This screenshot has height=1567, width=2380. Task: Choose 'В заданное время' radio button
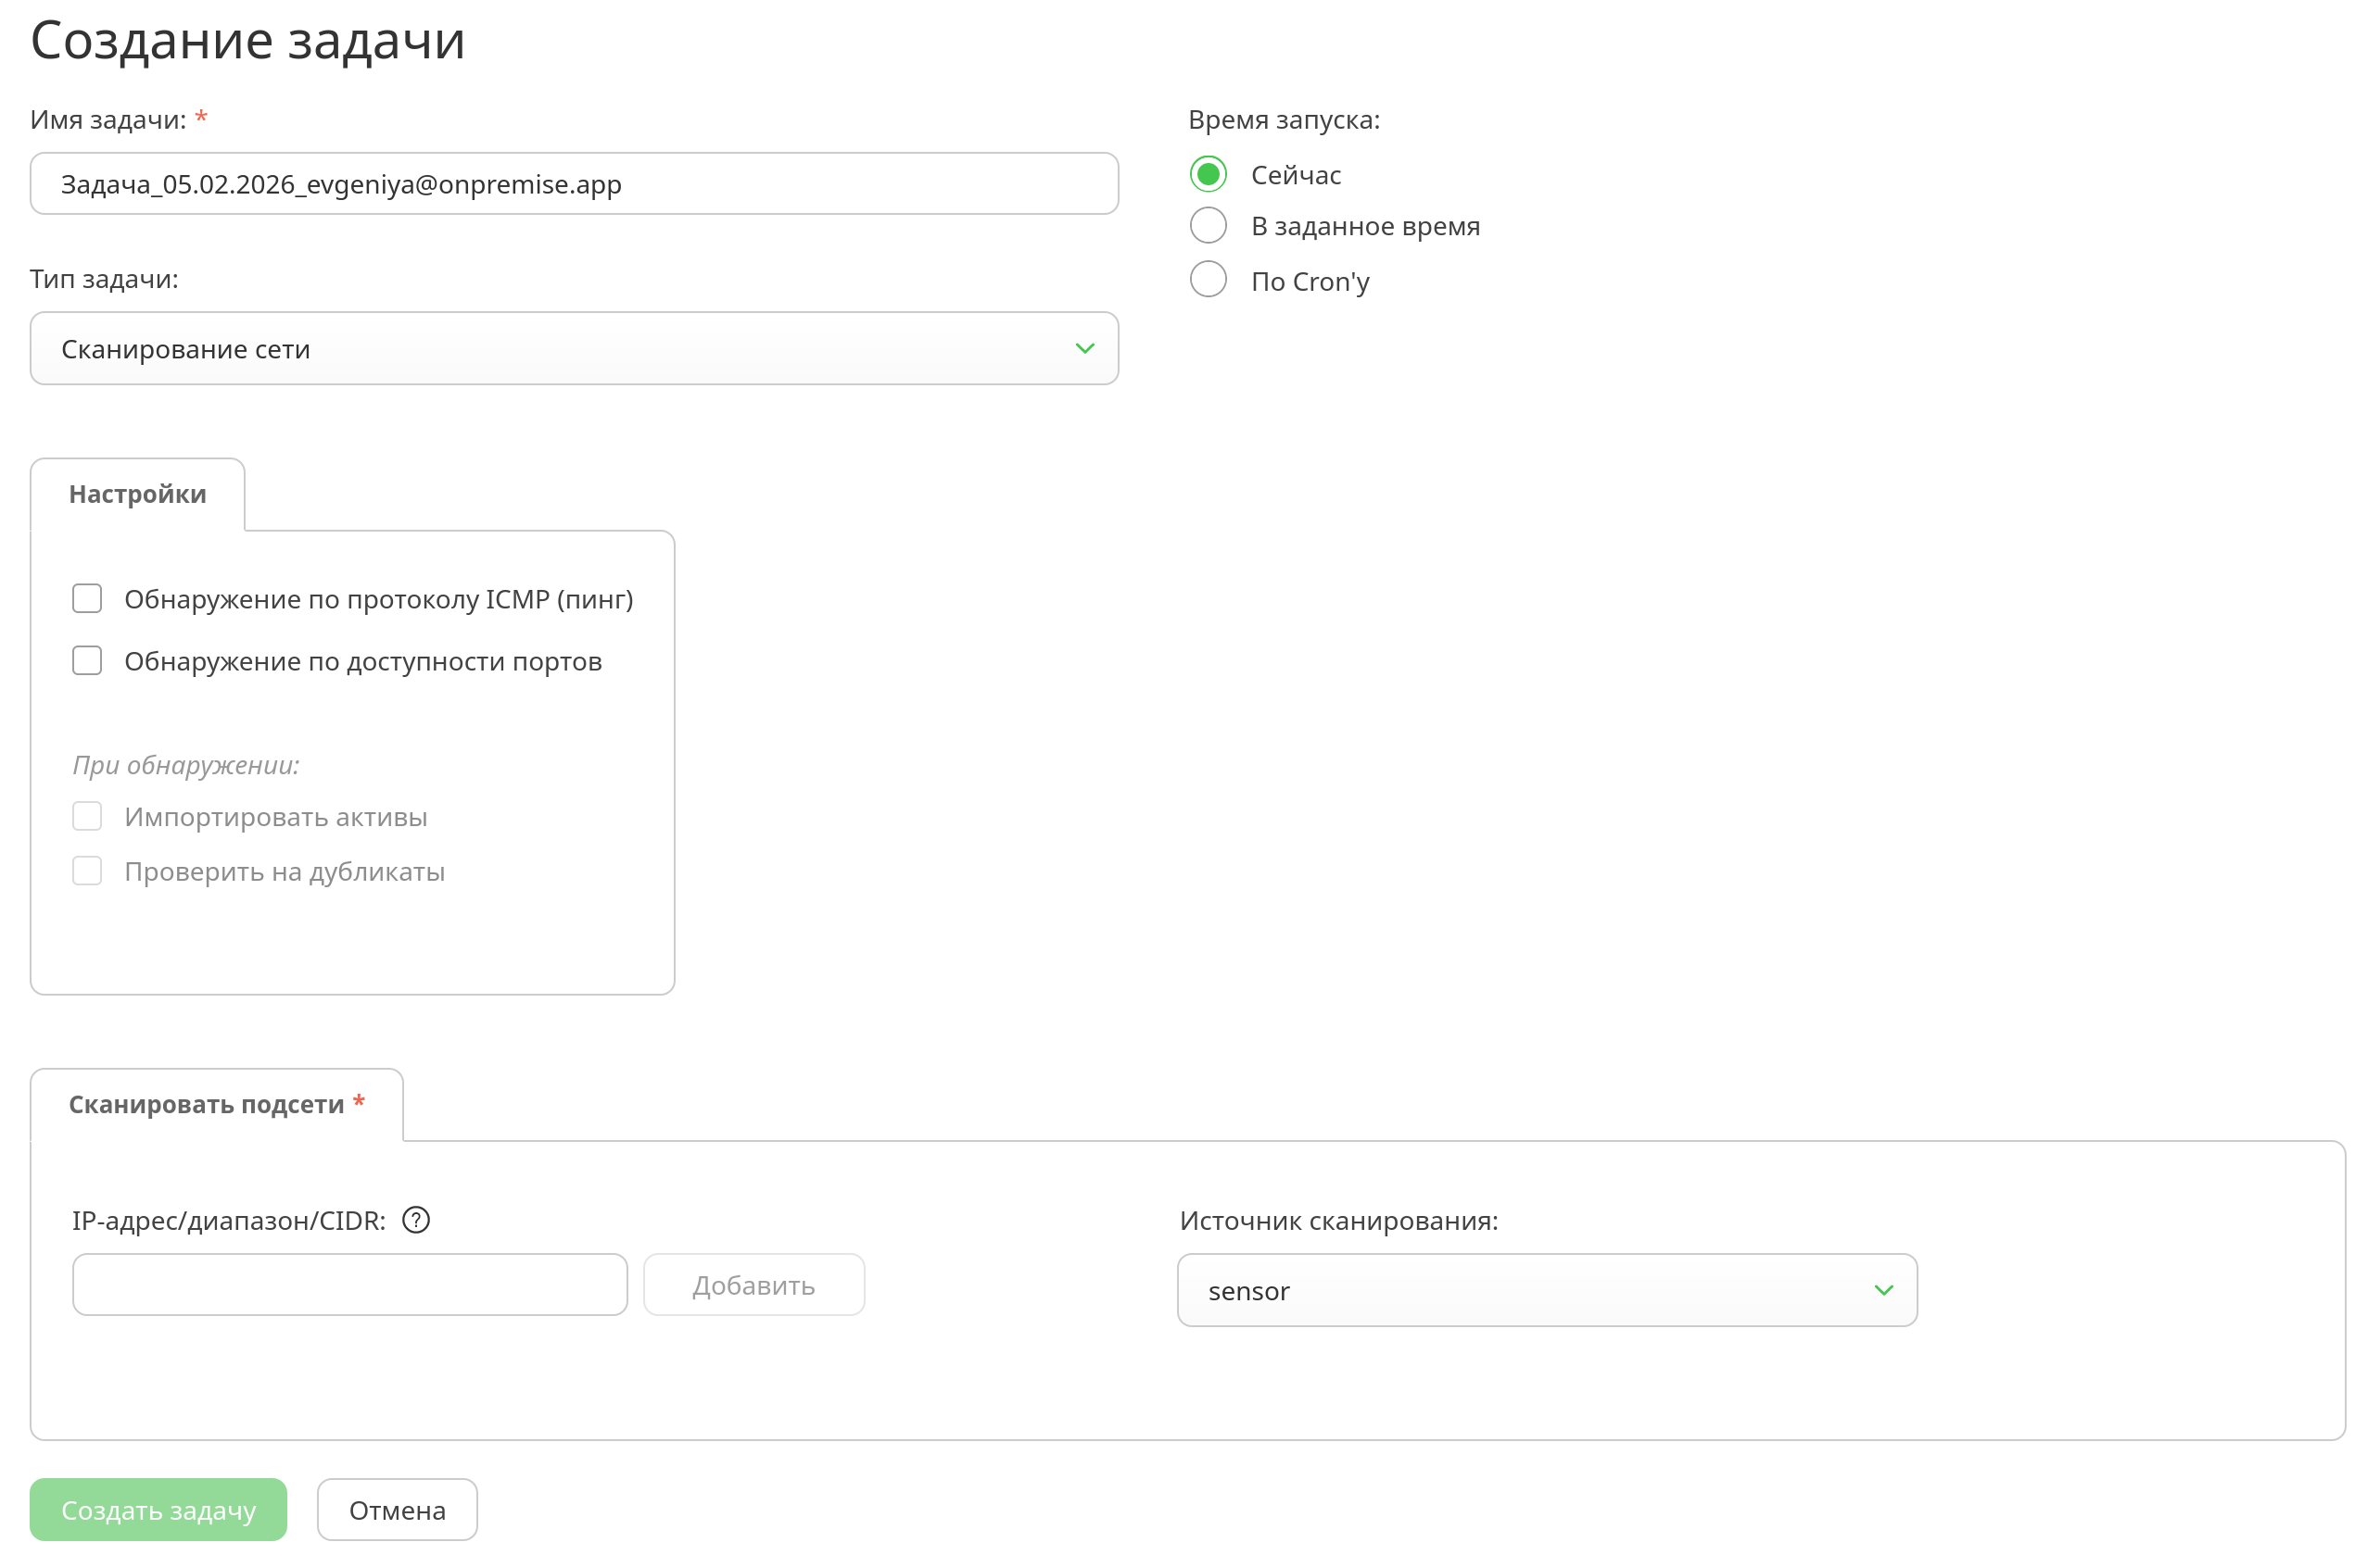pos(1208,226)
